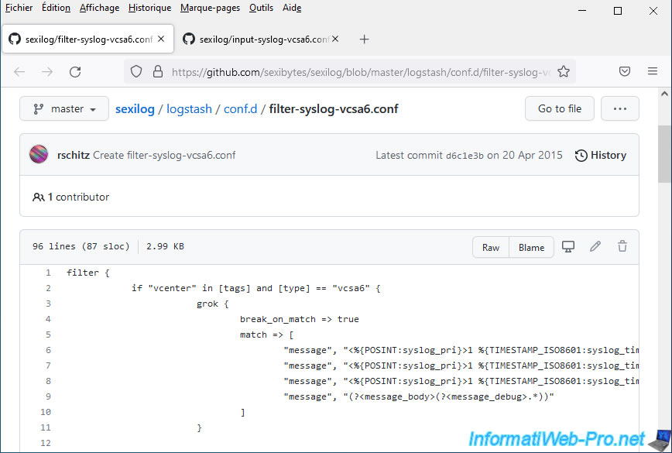Open the commit History link
Image resolution: width=672 pixels, height=453 pixels.
point(601,155)
